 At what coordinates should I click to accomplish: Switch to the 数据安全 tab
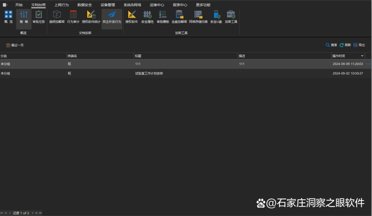pos(84,5)
